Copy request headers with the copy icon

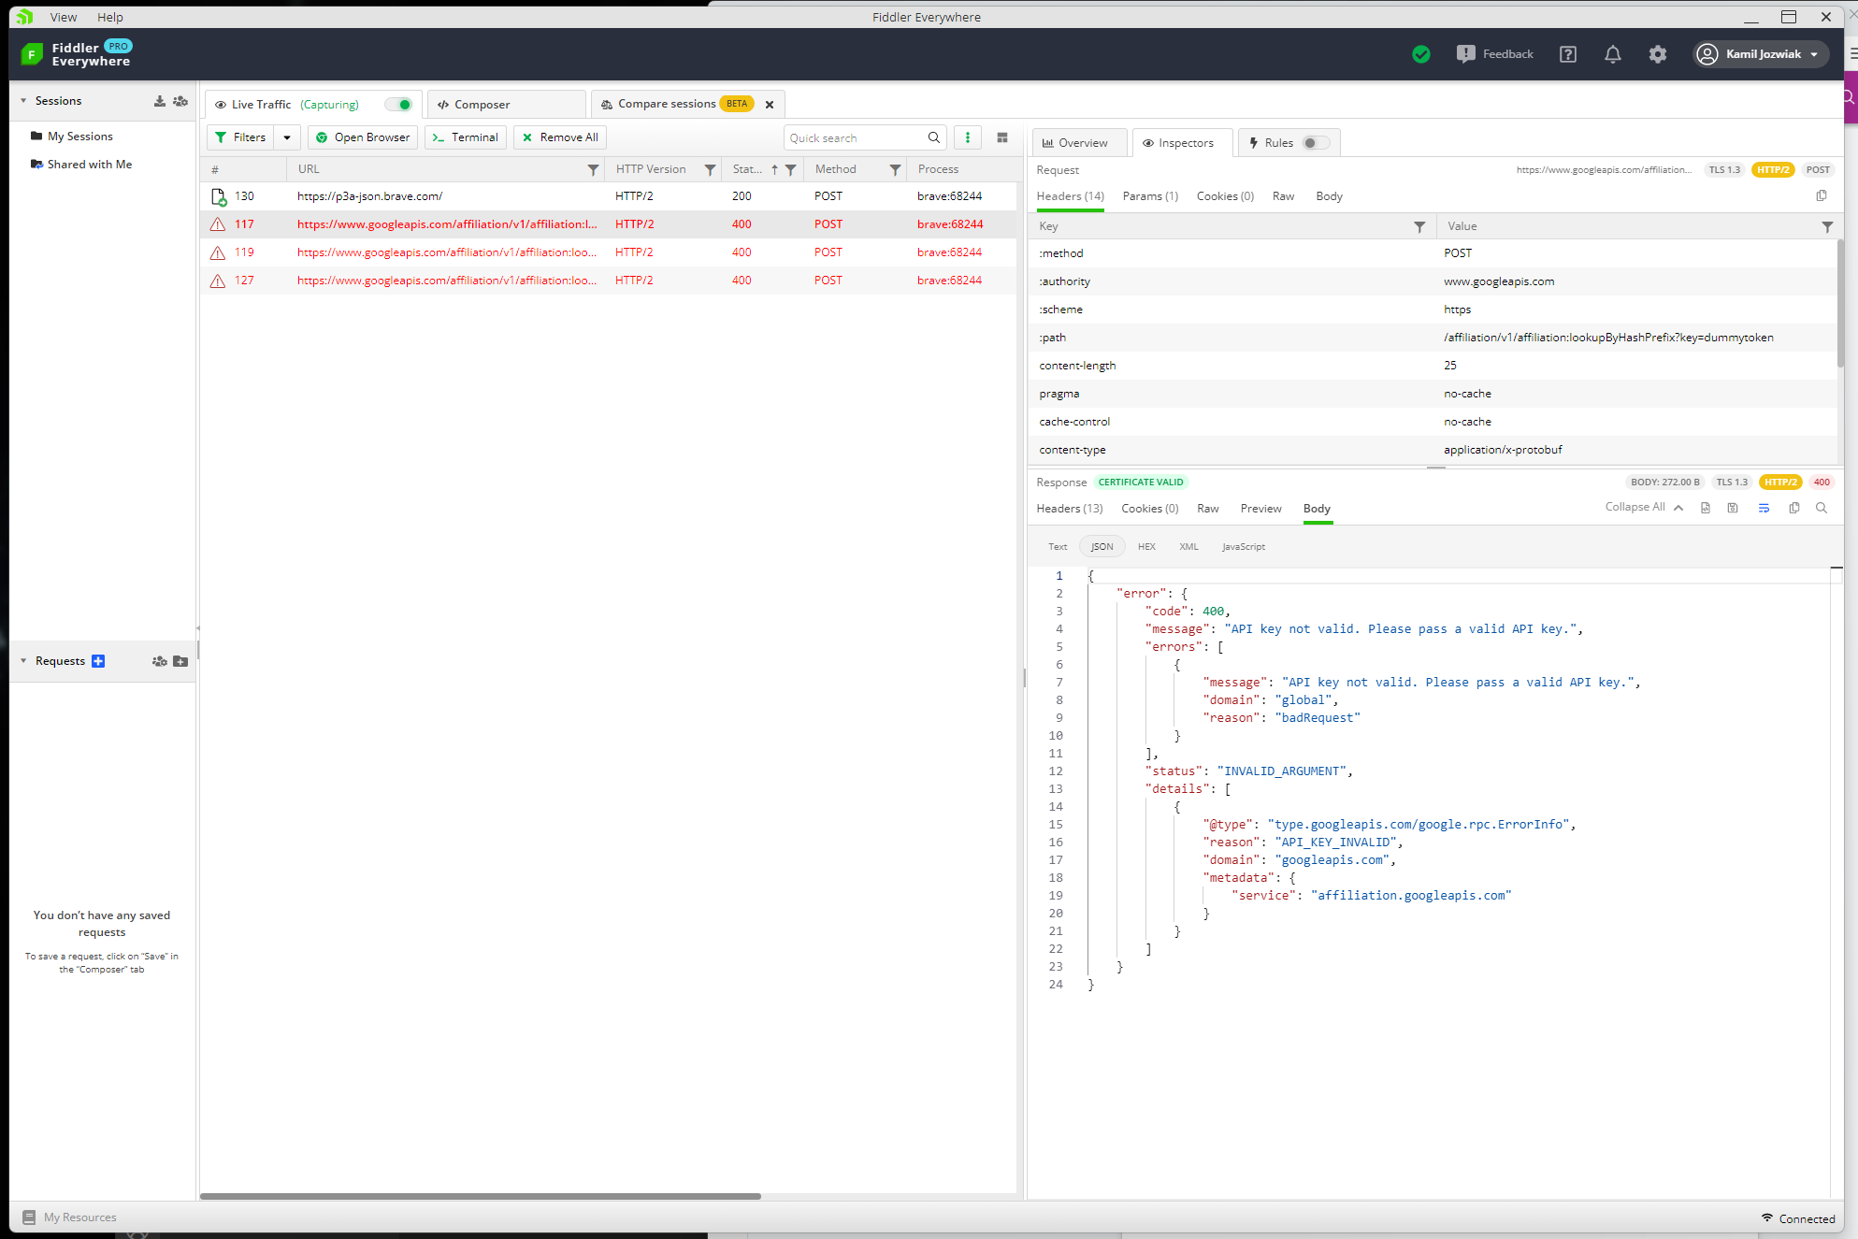pos(1822,195)
